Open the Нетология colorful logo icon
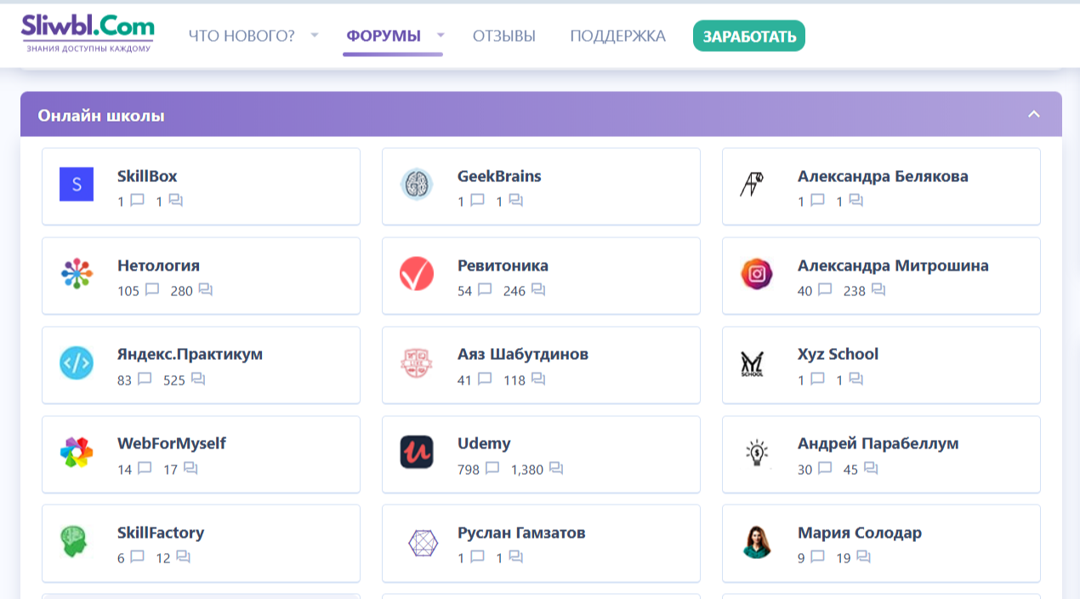 (x=77, y=274)
